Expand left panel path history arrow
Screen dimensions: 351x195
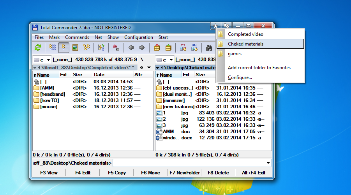click(x=35, y=68)
